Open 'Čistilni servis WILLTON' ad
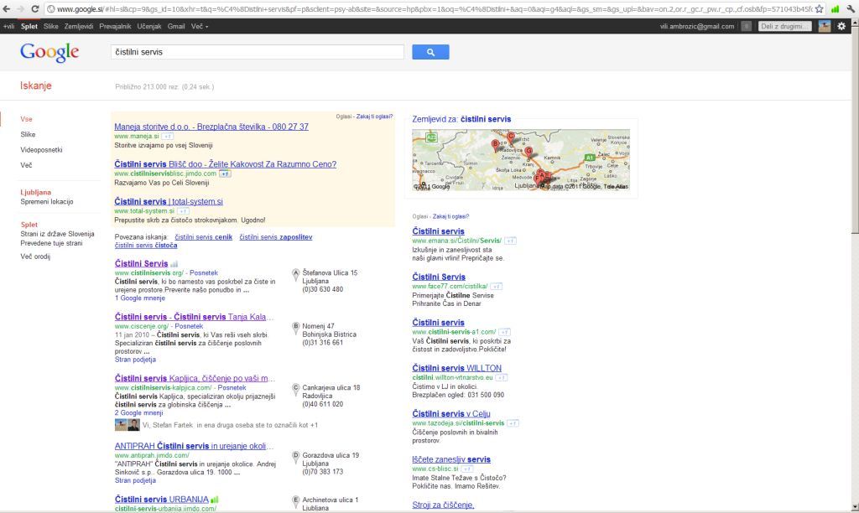Viewport: 859px width, 513px height. (x=457, y=368)
